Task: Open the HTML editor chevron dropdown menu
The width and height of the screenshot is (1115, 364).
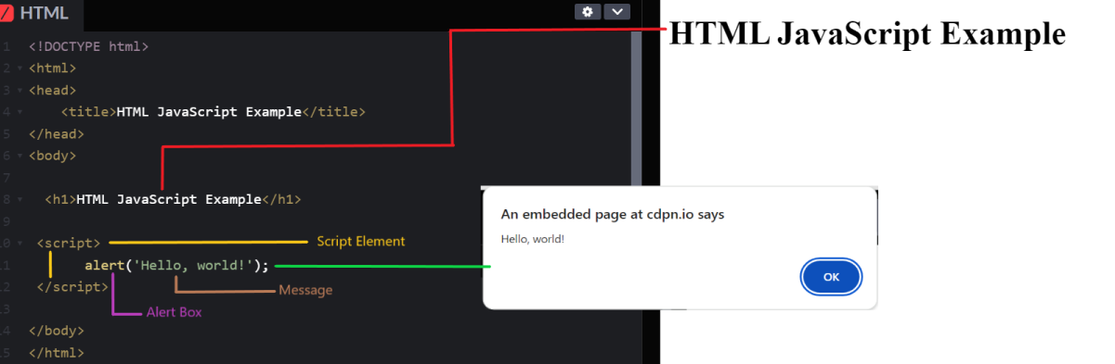Action: coord(617,11)
